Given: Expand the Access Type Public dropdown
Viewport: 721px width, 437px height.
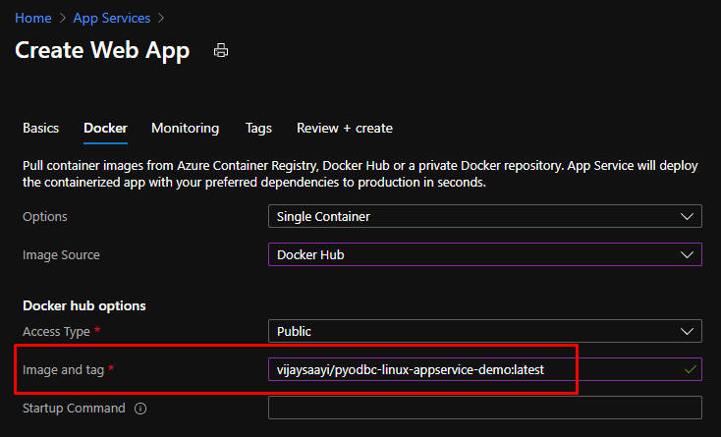Looking at the screenshot, I should click(x=485, y=331).
